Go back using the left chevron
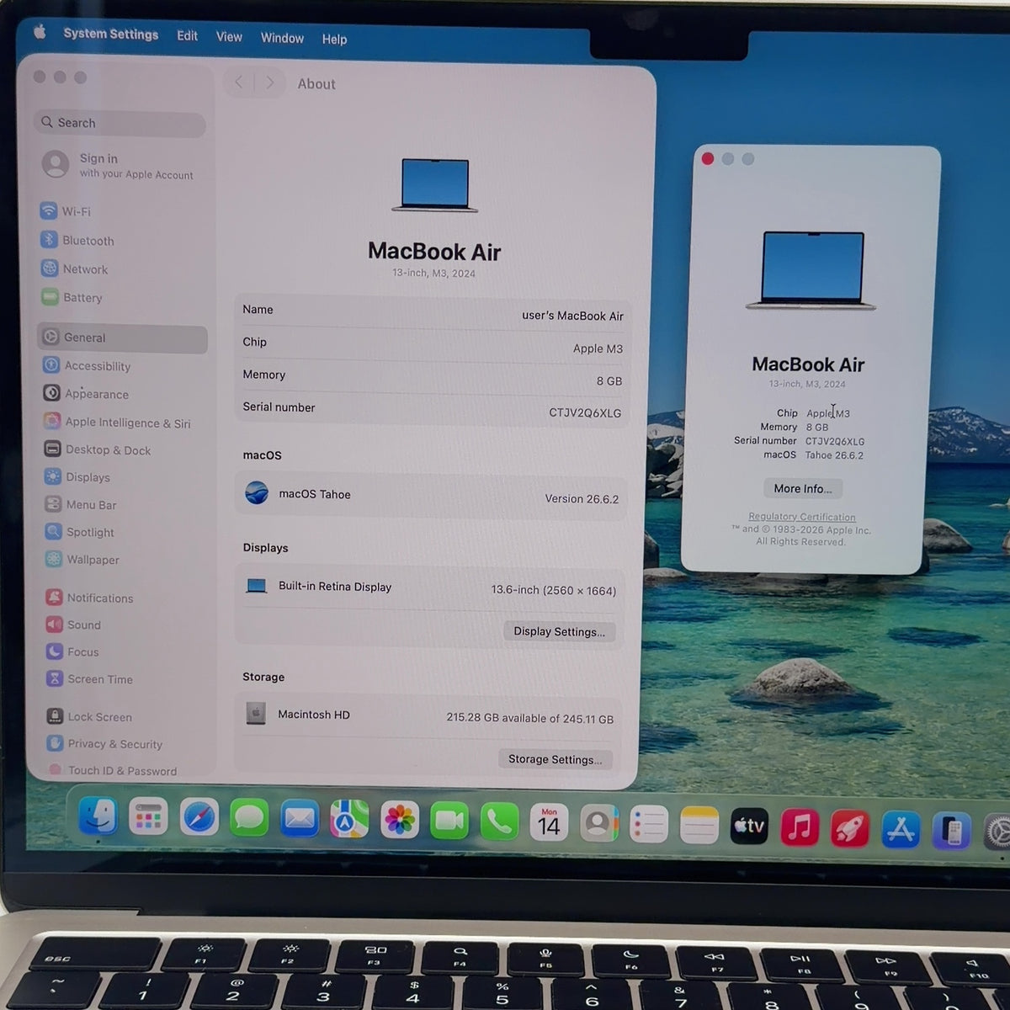 click(239, 82)
